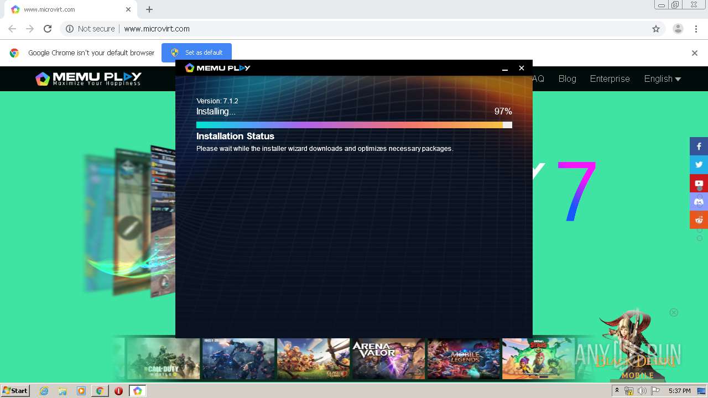This screenshot has height=398, width=708.
Task: Minimize the MEmu Play installer window
Action: 504,68
